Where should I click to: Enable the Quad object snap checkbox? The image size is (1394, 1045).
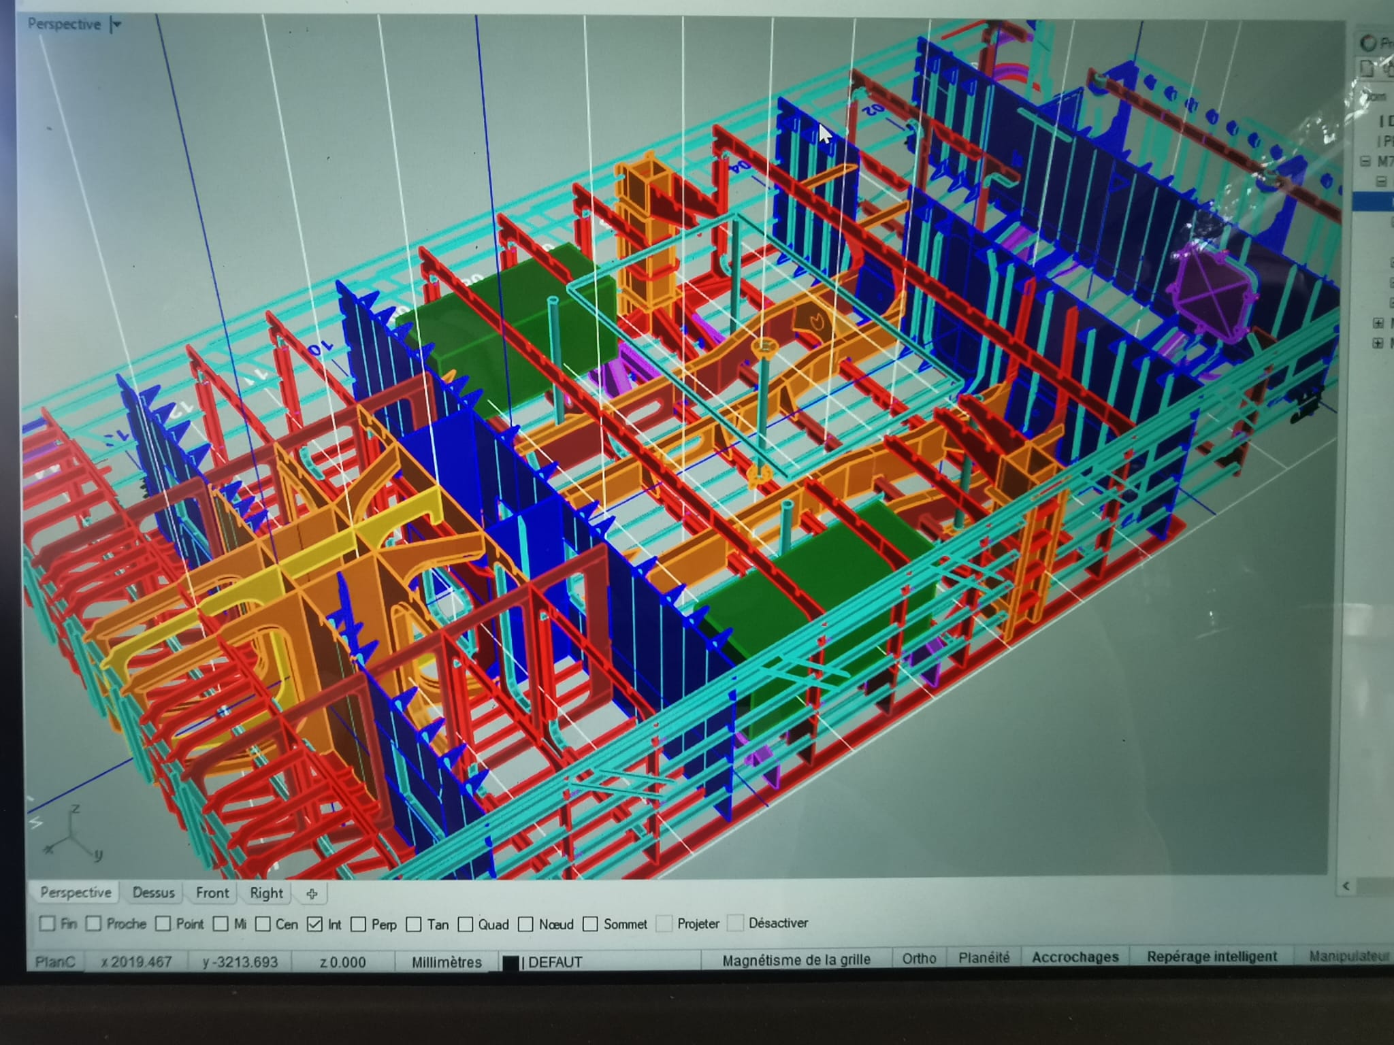(466, 924)
